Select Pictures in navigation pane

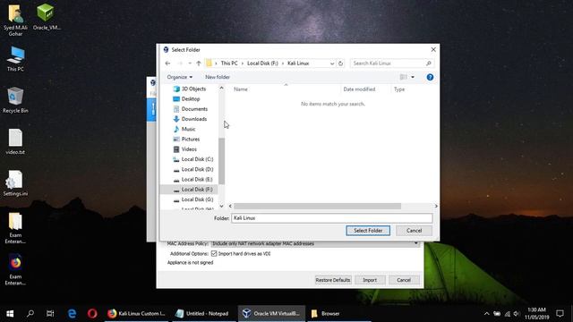(190, 140)
